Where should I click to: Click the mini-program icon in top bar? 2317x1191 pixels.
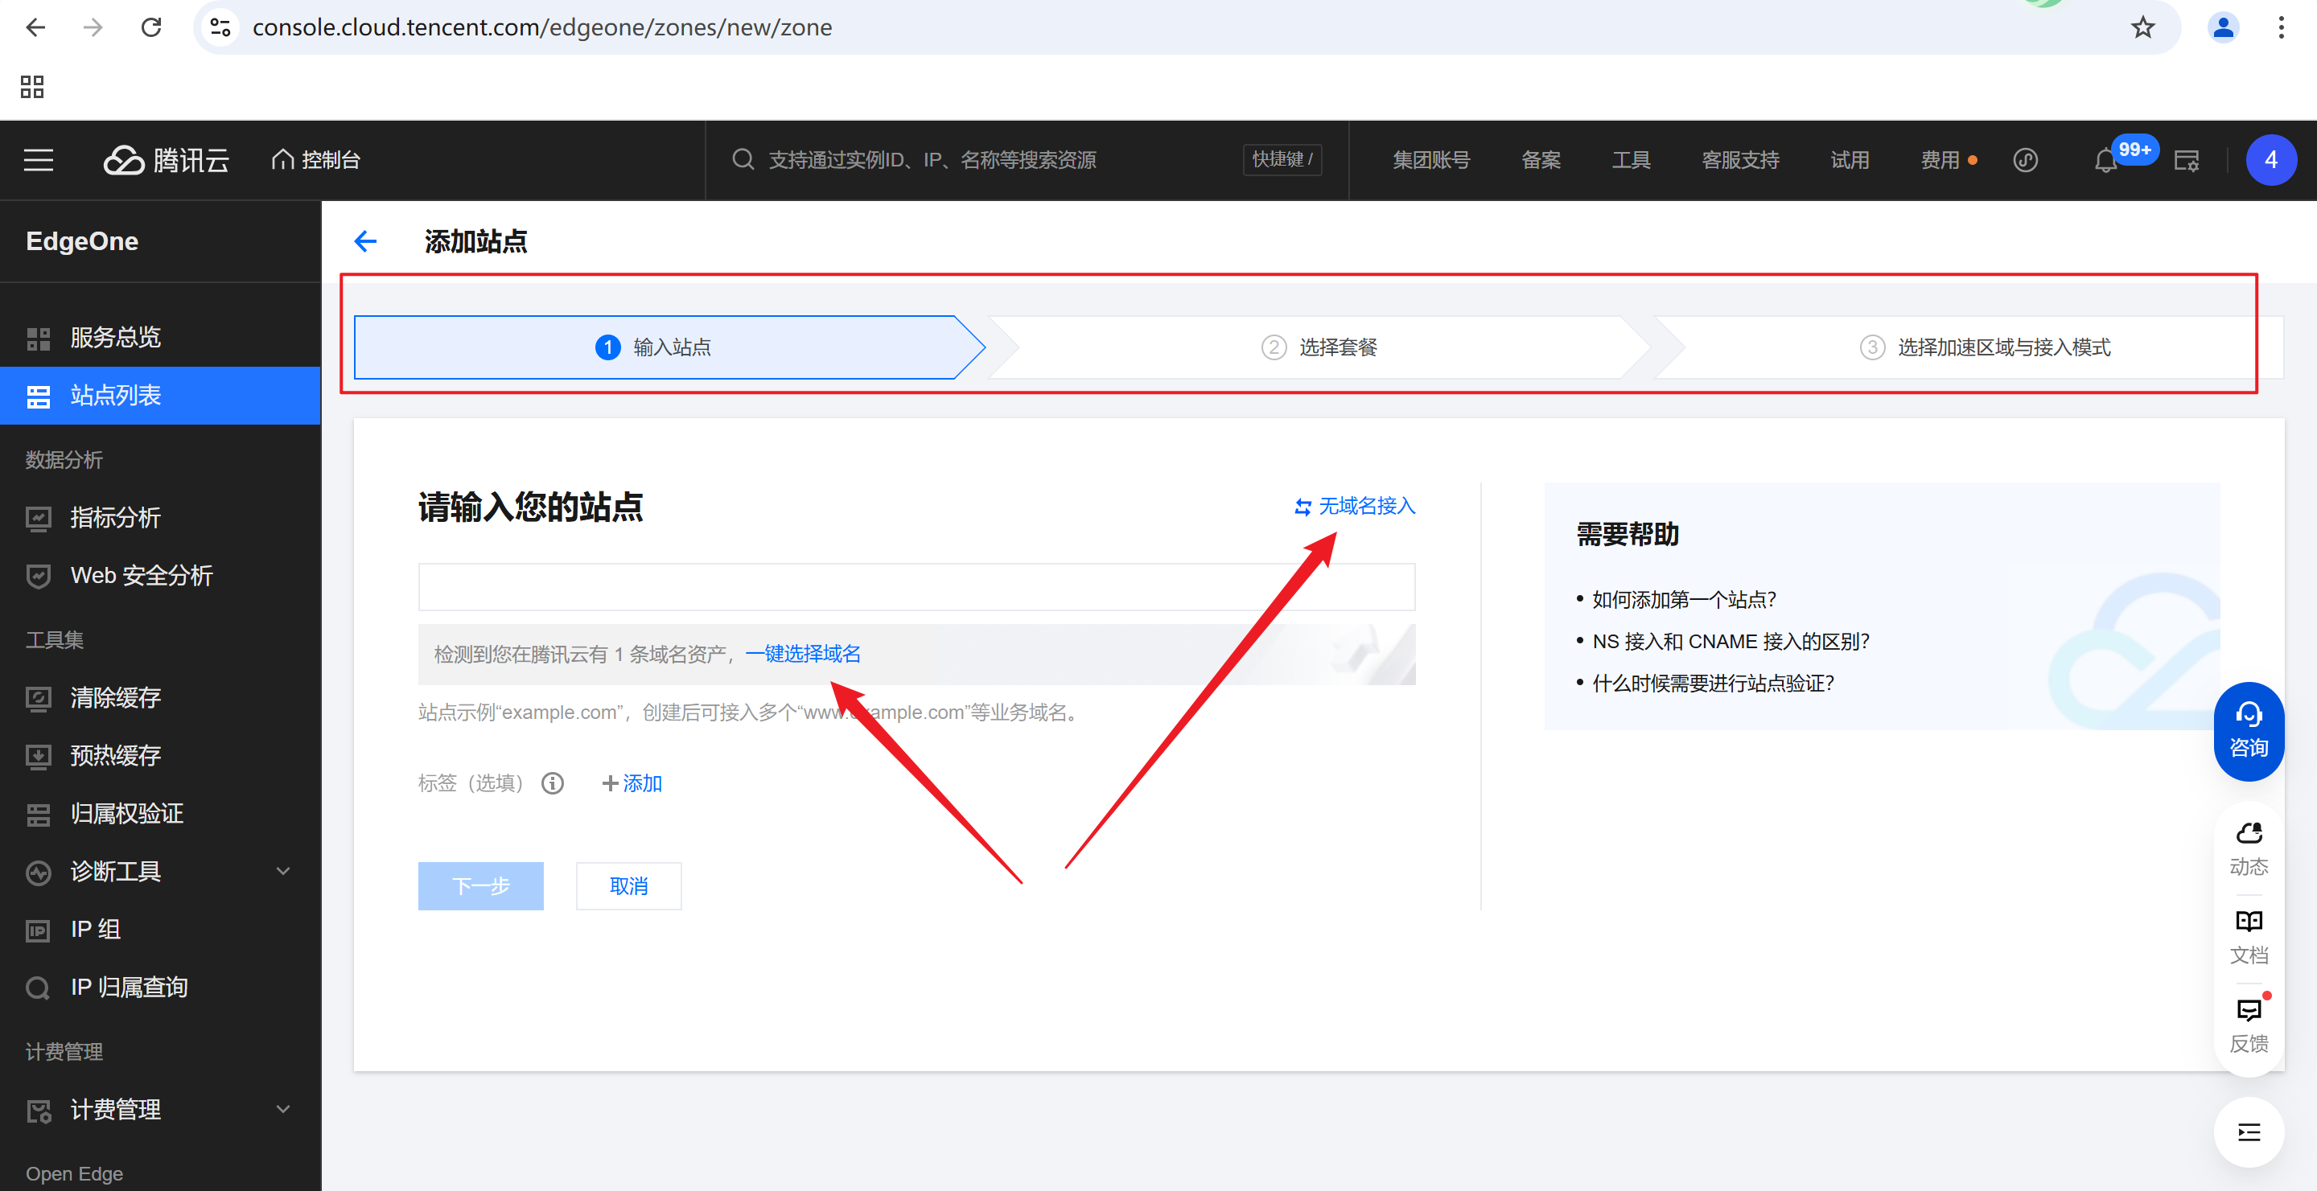point(2026,160)
